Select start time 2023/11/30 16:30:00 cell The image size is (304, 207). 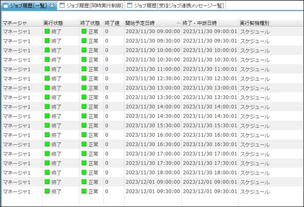click(153, 145)
